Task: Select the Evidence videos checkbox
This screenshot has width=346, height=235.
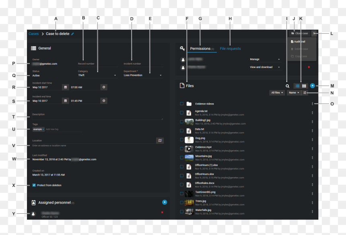Action: coord(181,104)
